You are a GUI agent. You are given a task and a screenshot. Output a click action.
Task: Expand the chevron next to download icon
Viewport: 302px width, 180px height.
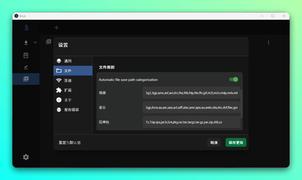(x=35, y=42)
